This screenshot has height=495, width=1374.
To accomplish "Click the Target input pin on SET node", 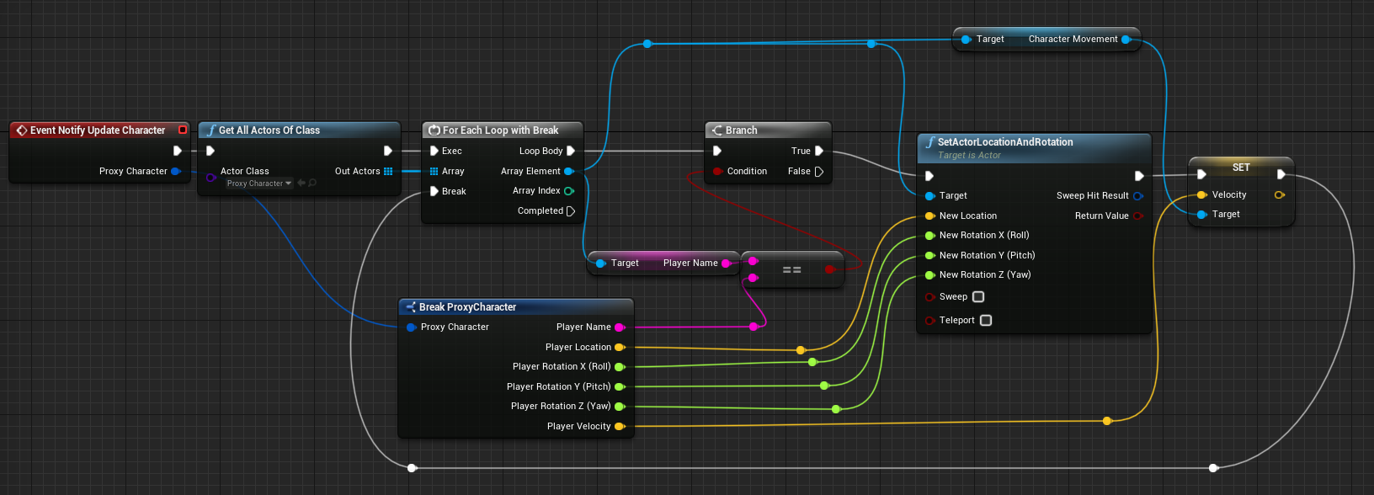I will pyautogui.click(x=1201, y=214).
